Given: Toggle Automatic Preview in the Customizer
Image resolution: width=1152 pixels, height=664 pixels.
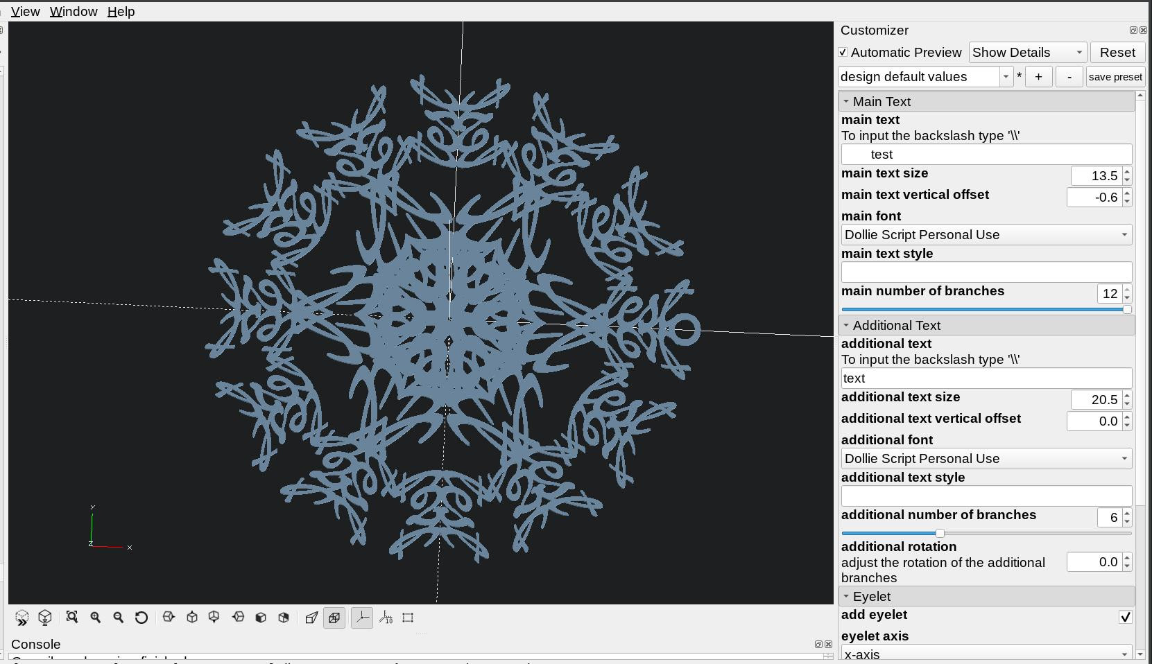Looking at the screenshot, I should tap(843, 52).
